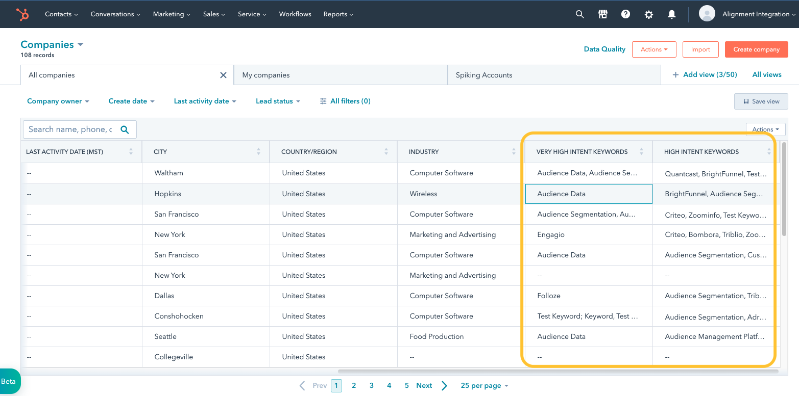Click the Create company button
This screenshot has height=396, width=799.
tap(756, 49)
